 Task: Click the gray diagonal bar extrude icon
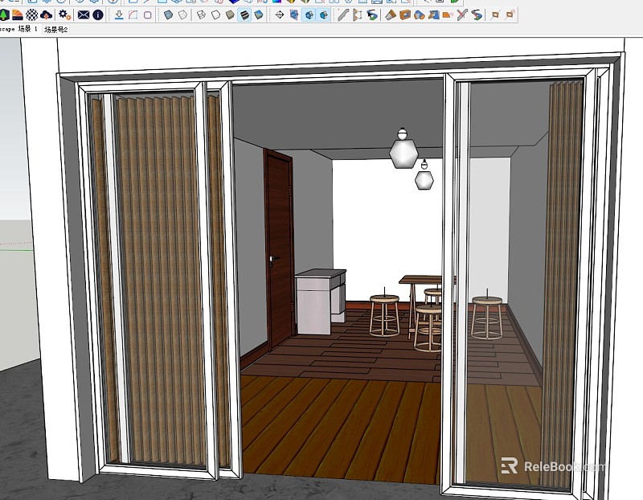click(343, 15)
